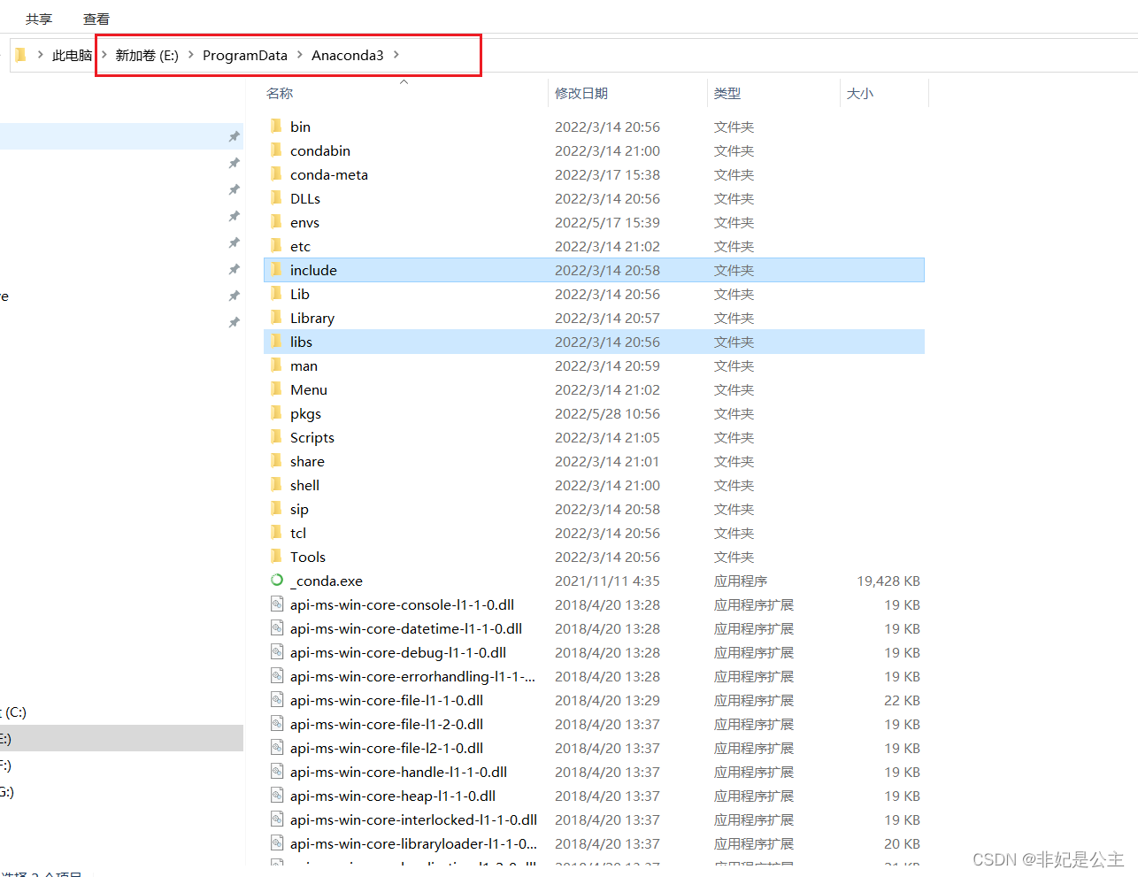Click the _conda.exe green circle icon
This screenshot has width=1138, height=877.
(x=277, y=580)
